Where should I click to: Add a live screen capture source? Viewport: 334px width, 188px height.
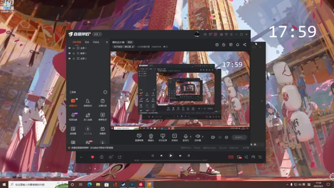[139, 137]
